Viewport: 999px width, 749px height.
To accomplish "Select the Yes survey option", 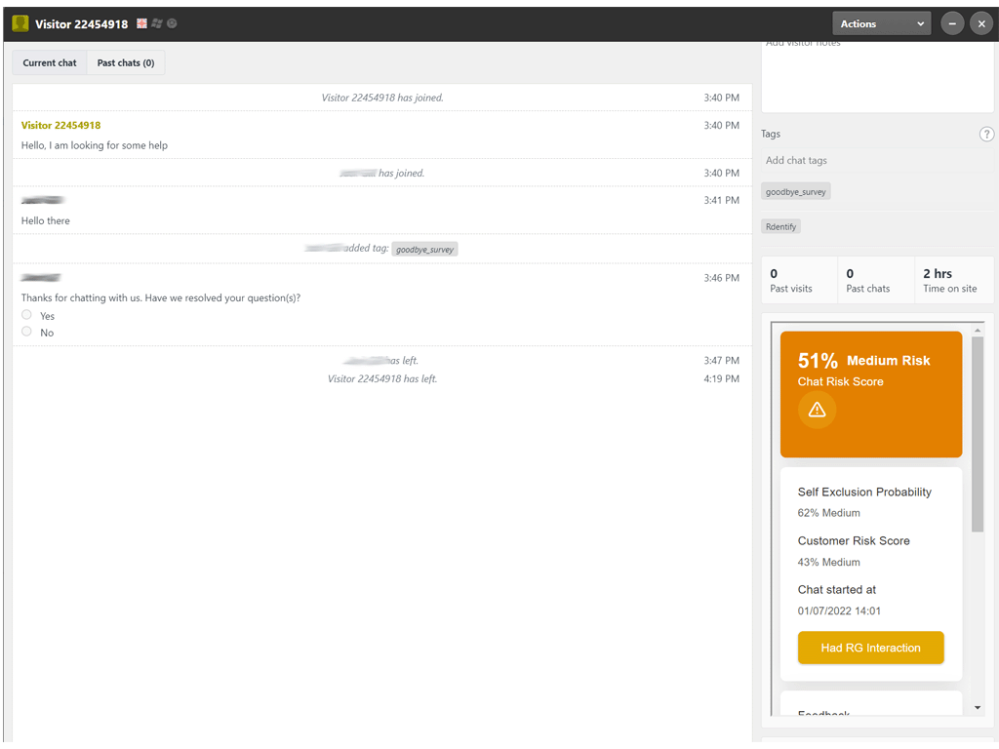I will (x=26, y=315).
